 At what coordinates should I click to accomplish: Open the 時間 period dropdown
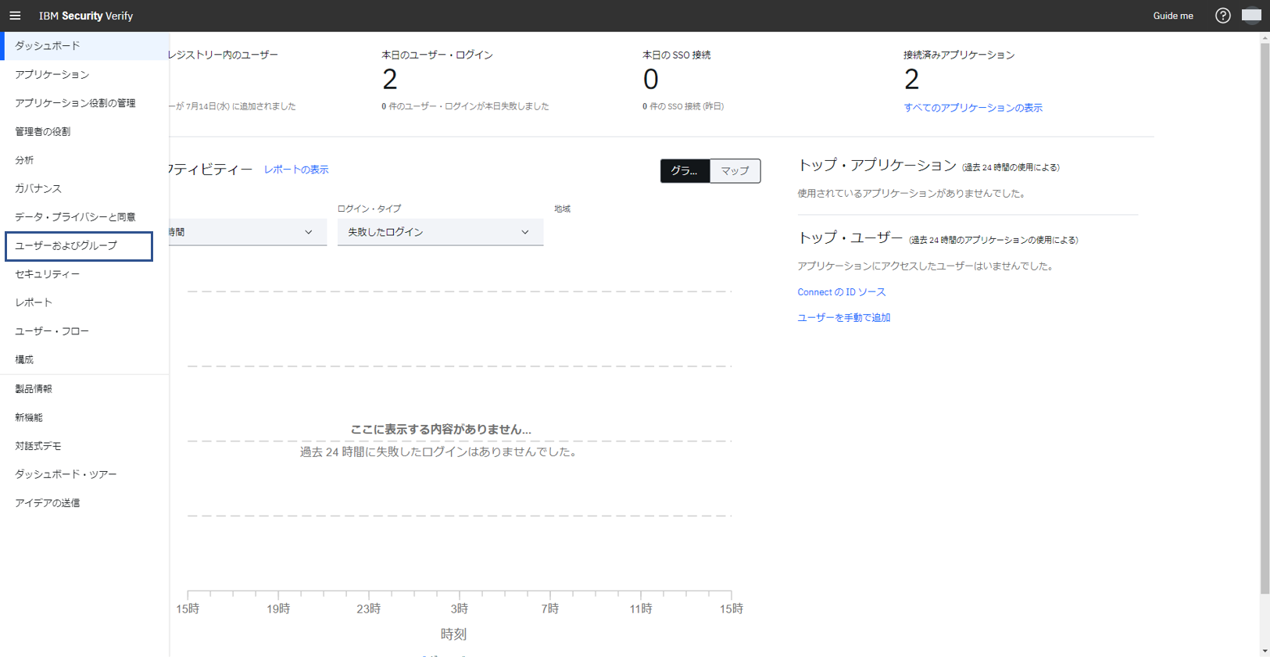coord(248,232)
